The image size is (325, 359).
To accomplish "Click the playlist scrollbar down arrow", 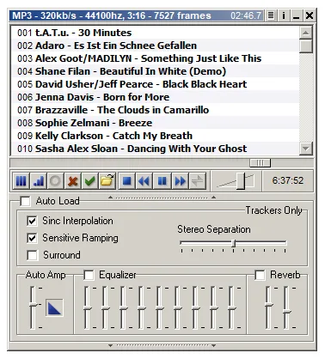I will (306, 149).
